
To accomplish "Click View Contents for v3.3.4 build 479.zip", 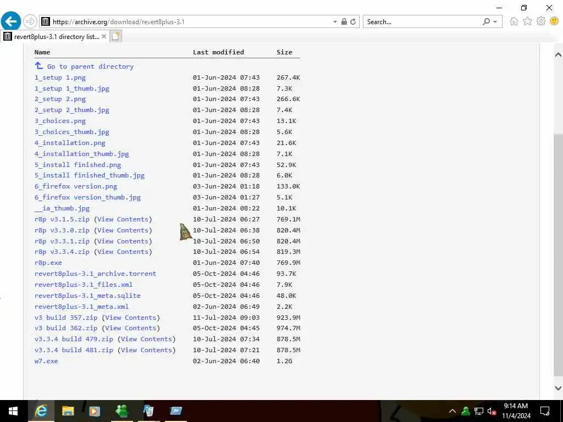I will pyautogui.click(x=146, y=339).
